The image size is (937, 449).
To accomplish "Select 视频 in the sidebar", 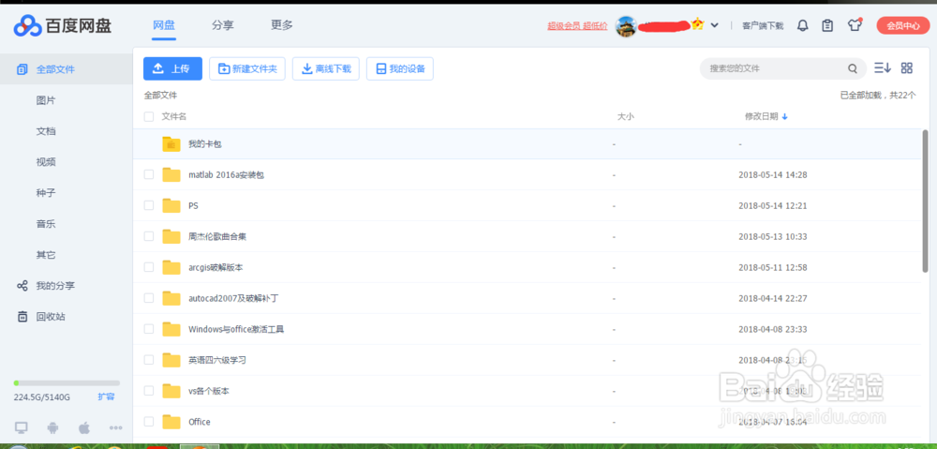I will pyautogui.click(x=46, y=162).
